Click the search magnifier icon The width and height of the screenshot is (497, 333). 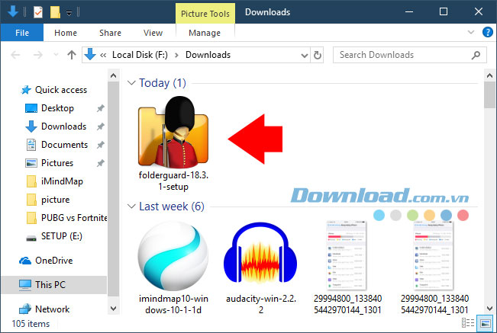click(x=476, y=56)
